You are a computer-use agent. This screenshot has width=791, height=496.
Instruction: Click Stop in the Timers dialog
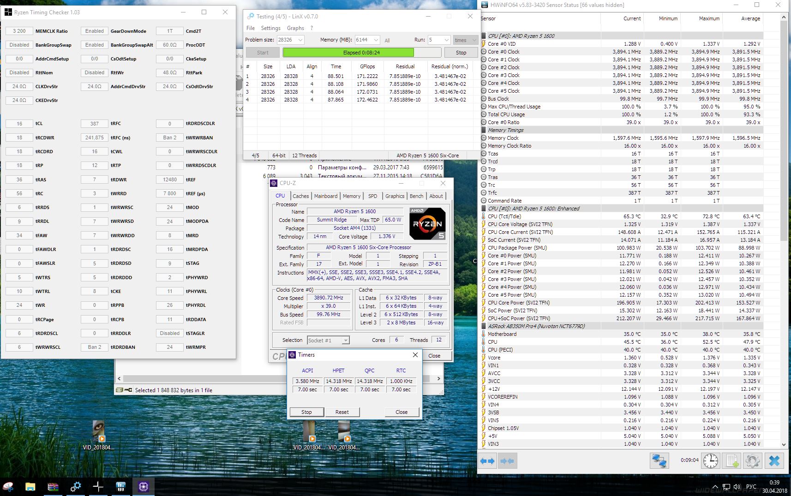point(306,412)
